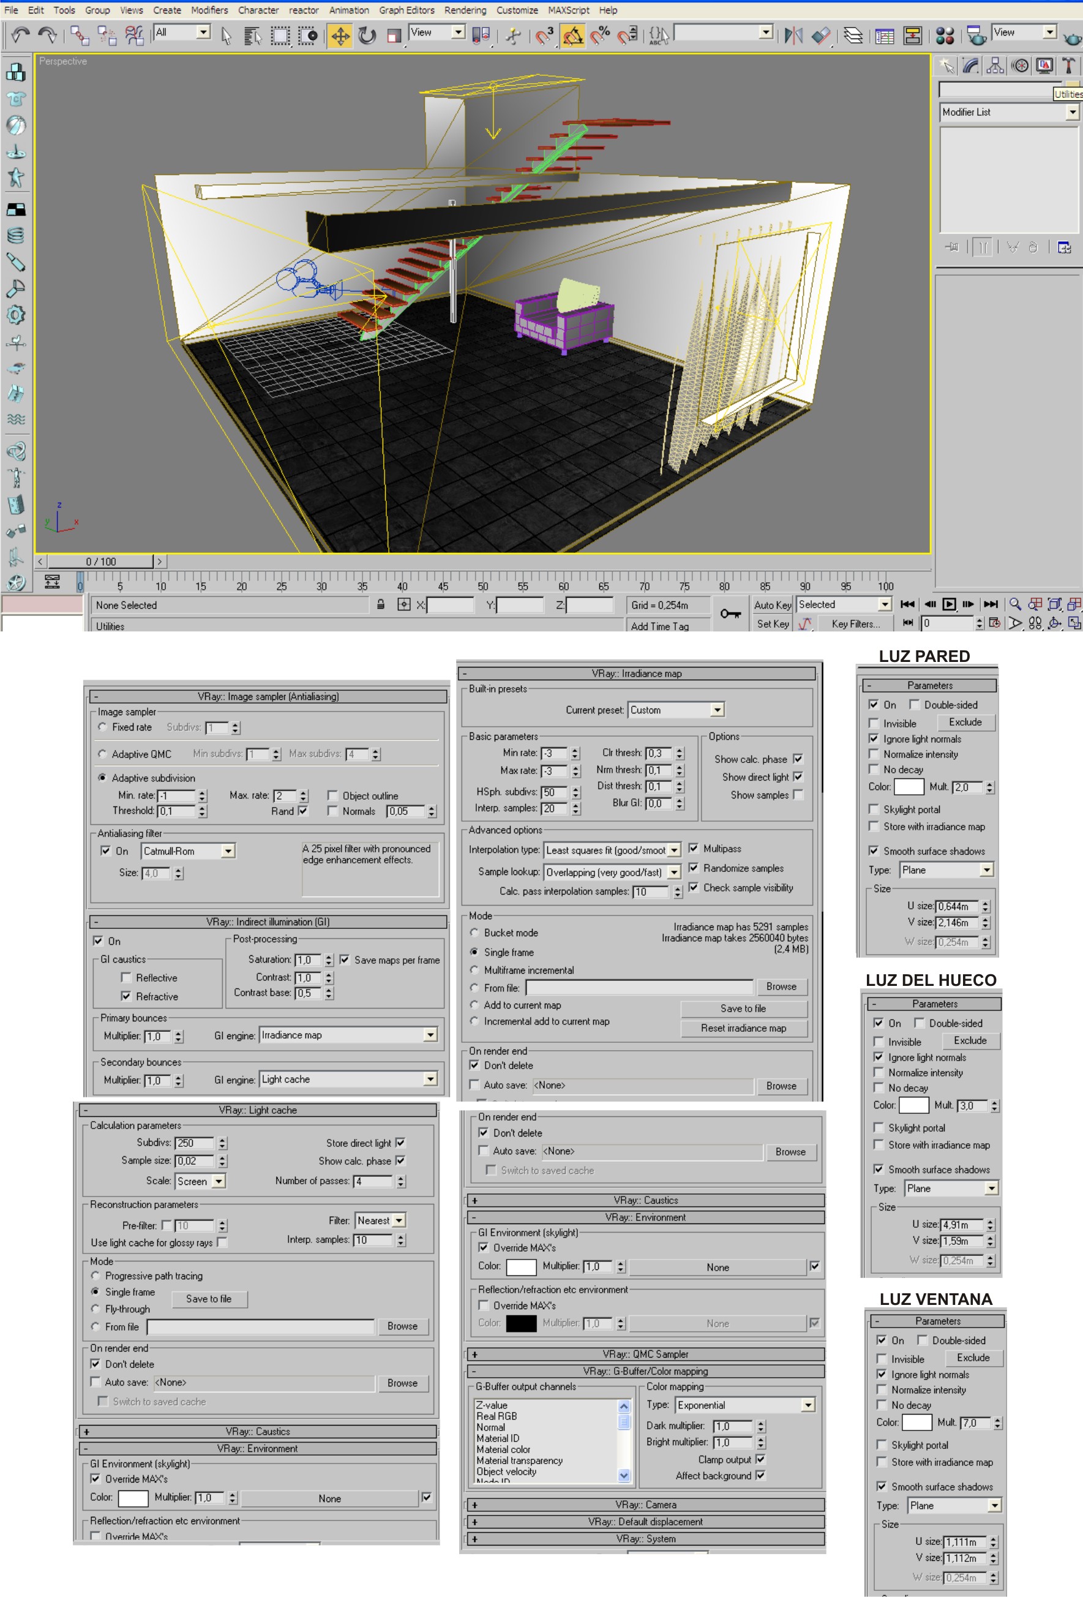Choose the Select and Rotate tool
1083x1597 pixels.
point(368,35)
